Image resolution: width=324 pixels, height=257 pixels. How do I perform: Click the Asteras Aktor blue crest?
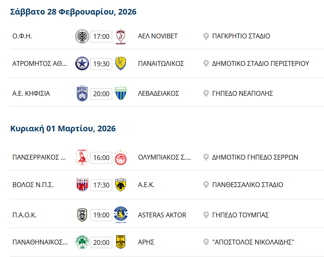pyautogui.click(x=120, y=215)
